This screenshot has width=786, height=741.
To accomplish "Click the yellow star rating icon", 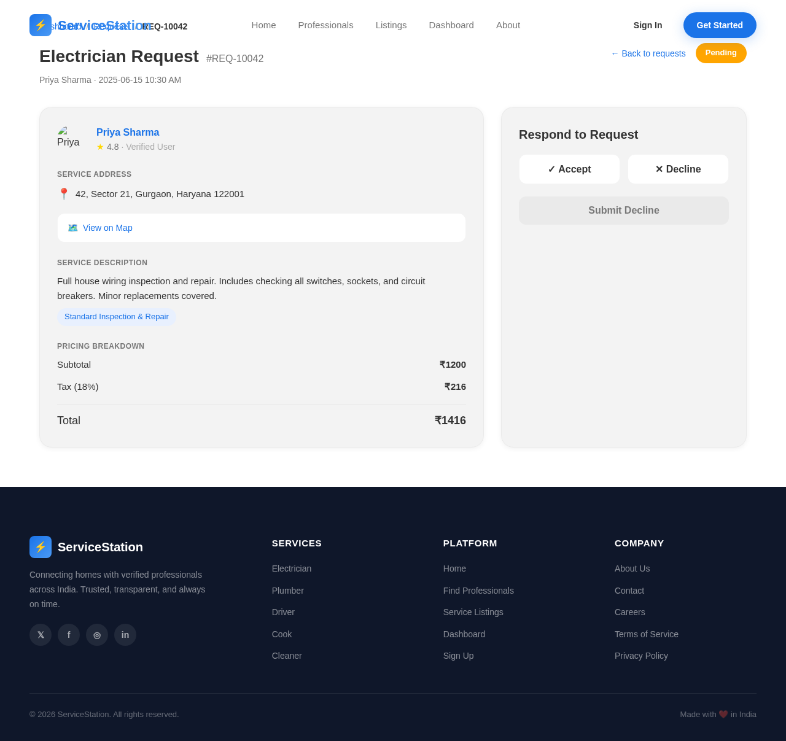I will point(100,147).
